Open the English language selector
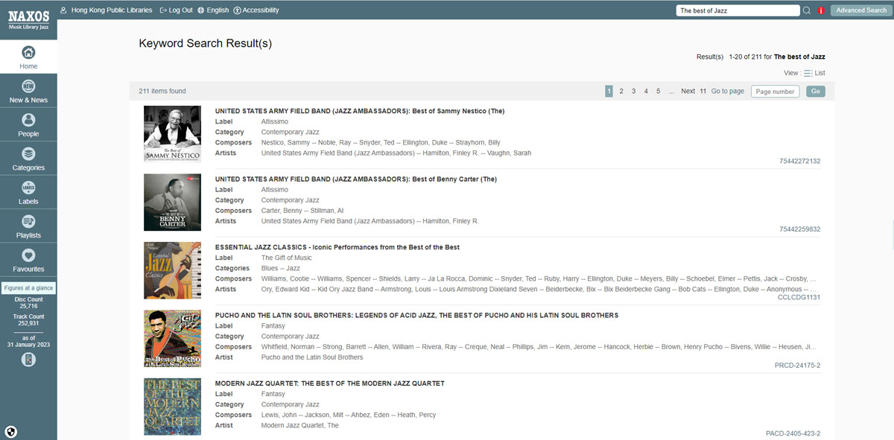The image size is (894, 440). click(213, 10)
